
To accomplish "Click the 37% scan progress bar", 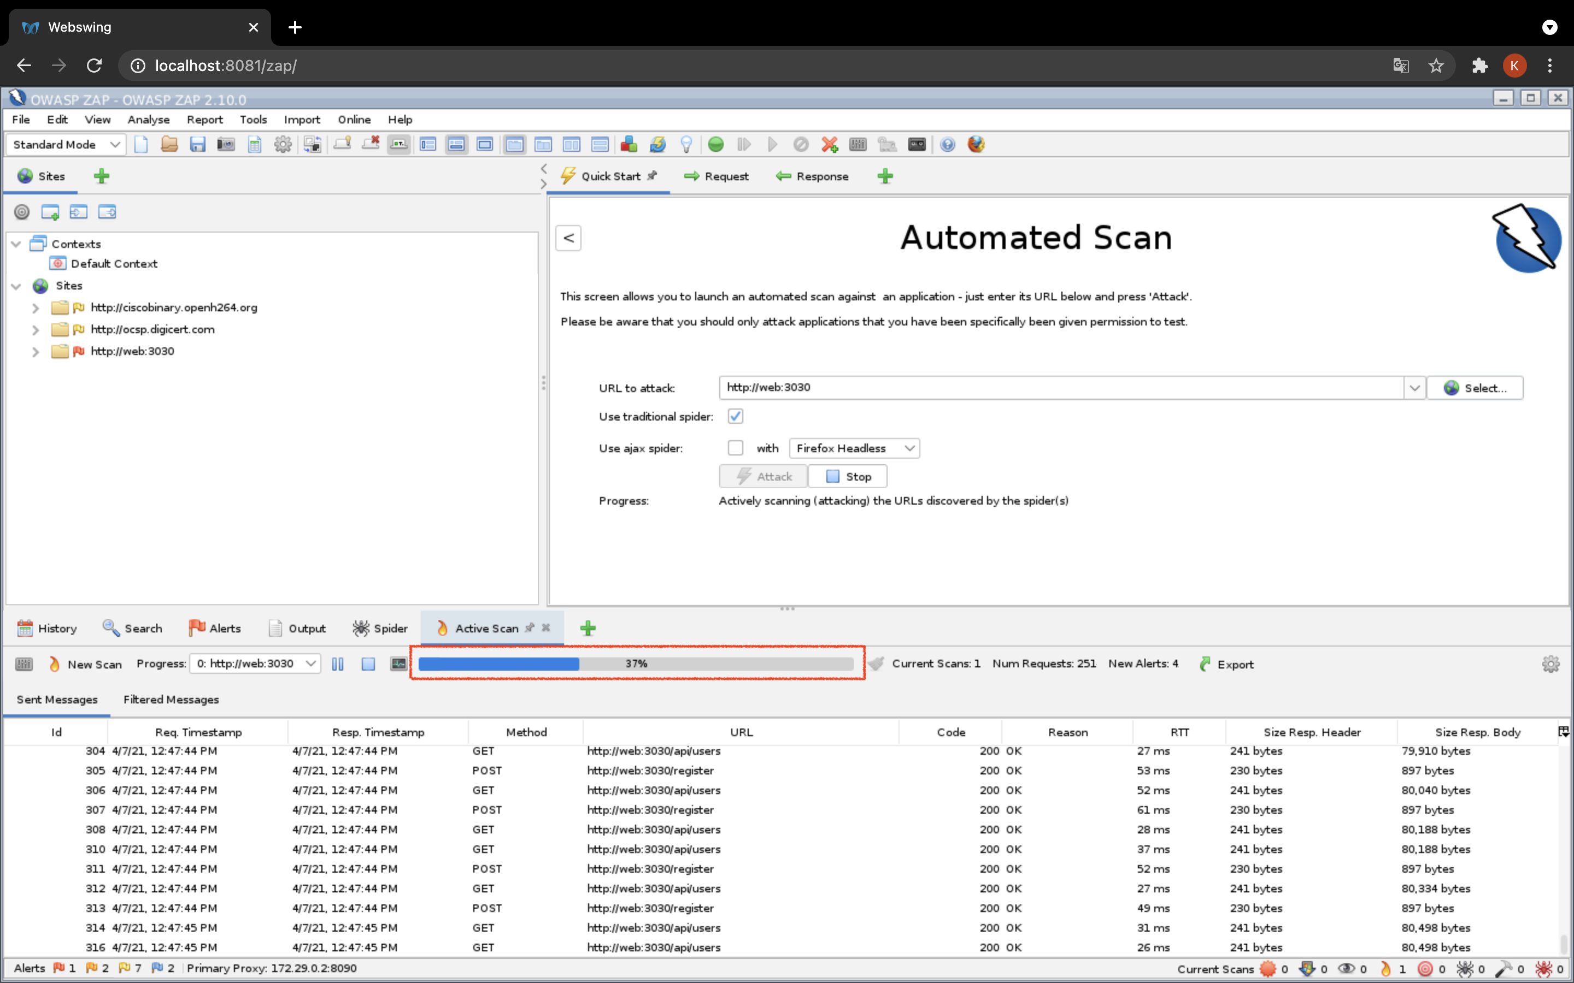I will [636, 664].
